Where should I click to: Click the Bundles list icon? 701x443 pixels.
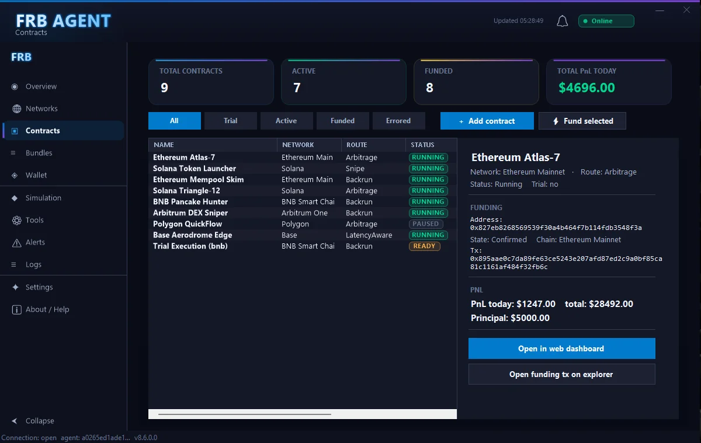tap(13, 153)
